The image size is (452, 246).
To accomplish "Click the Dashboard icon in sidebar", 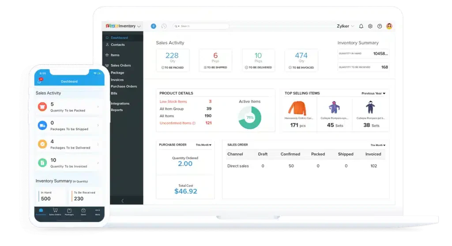I will pyautogui.click(x=107, y=38).
